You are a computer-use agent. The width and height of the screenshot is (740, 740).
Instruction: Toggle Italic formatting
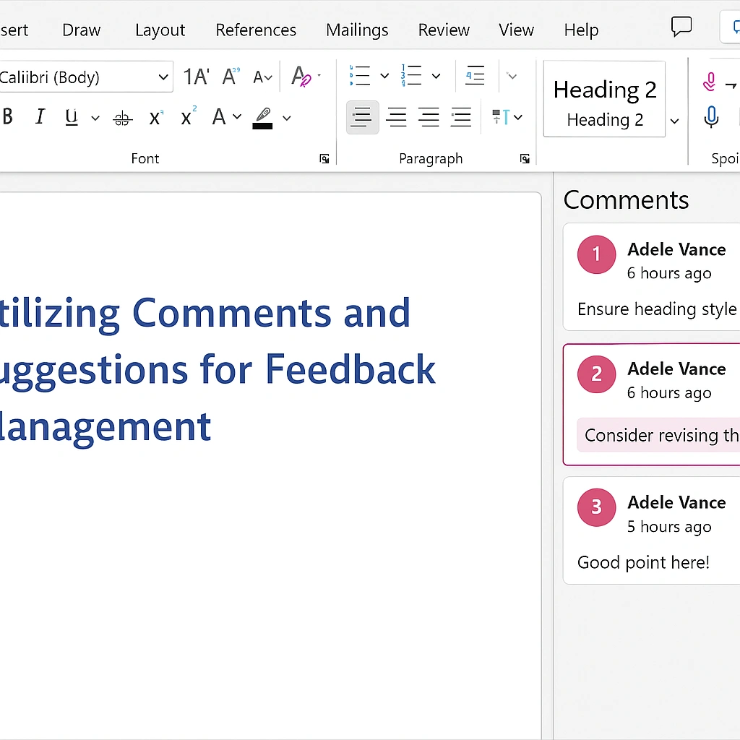(x=40, y=116)
